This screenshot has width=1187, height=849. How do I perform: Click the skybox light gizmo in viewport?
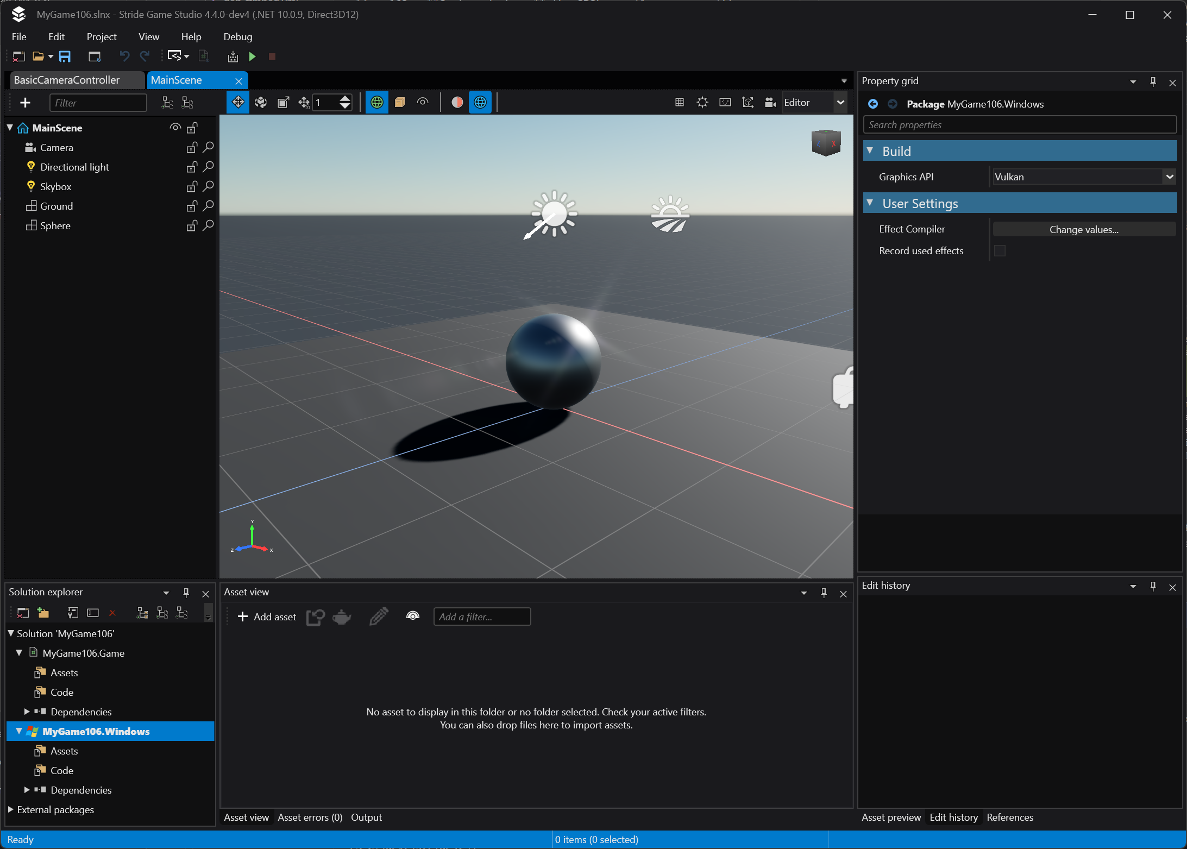[670, 214]
